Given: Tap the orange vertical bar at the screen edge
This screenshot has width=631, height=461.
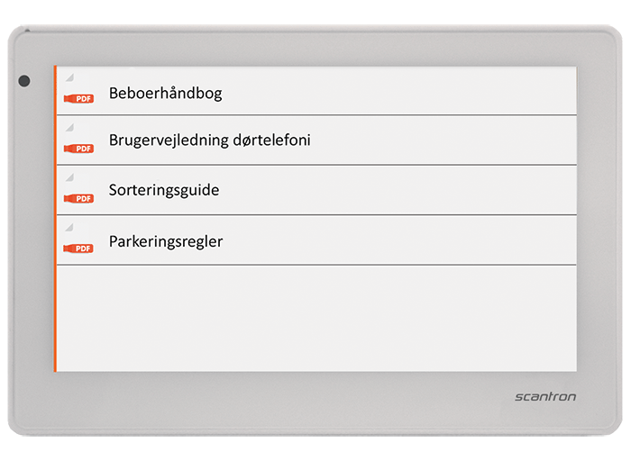Looking at the screenshot, I should pos(55,219).
